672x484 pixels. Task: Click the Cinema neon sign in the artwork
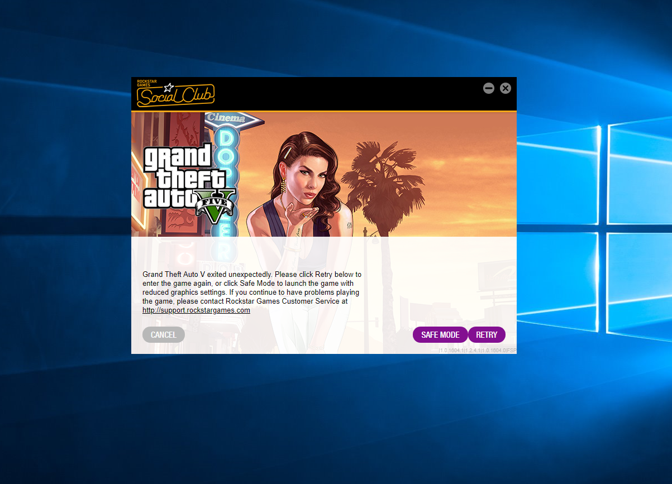[226, 118]
